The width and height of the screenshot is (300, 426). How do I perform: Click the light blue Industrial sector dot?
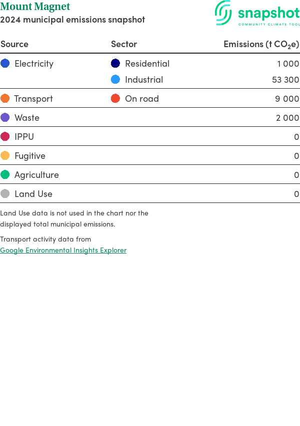[x=115, y=79]
